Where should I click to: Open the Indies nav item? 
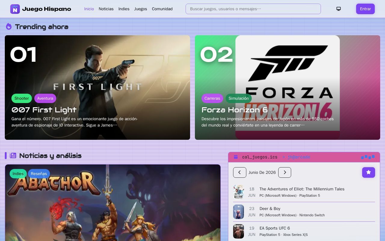124,9
